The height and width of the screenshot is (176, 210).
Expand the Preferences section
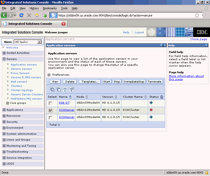[x=49, y=75]
